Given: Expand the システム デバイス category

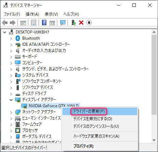Looking at the screenshot, I should pos(11,75).
